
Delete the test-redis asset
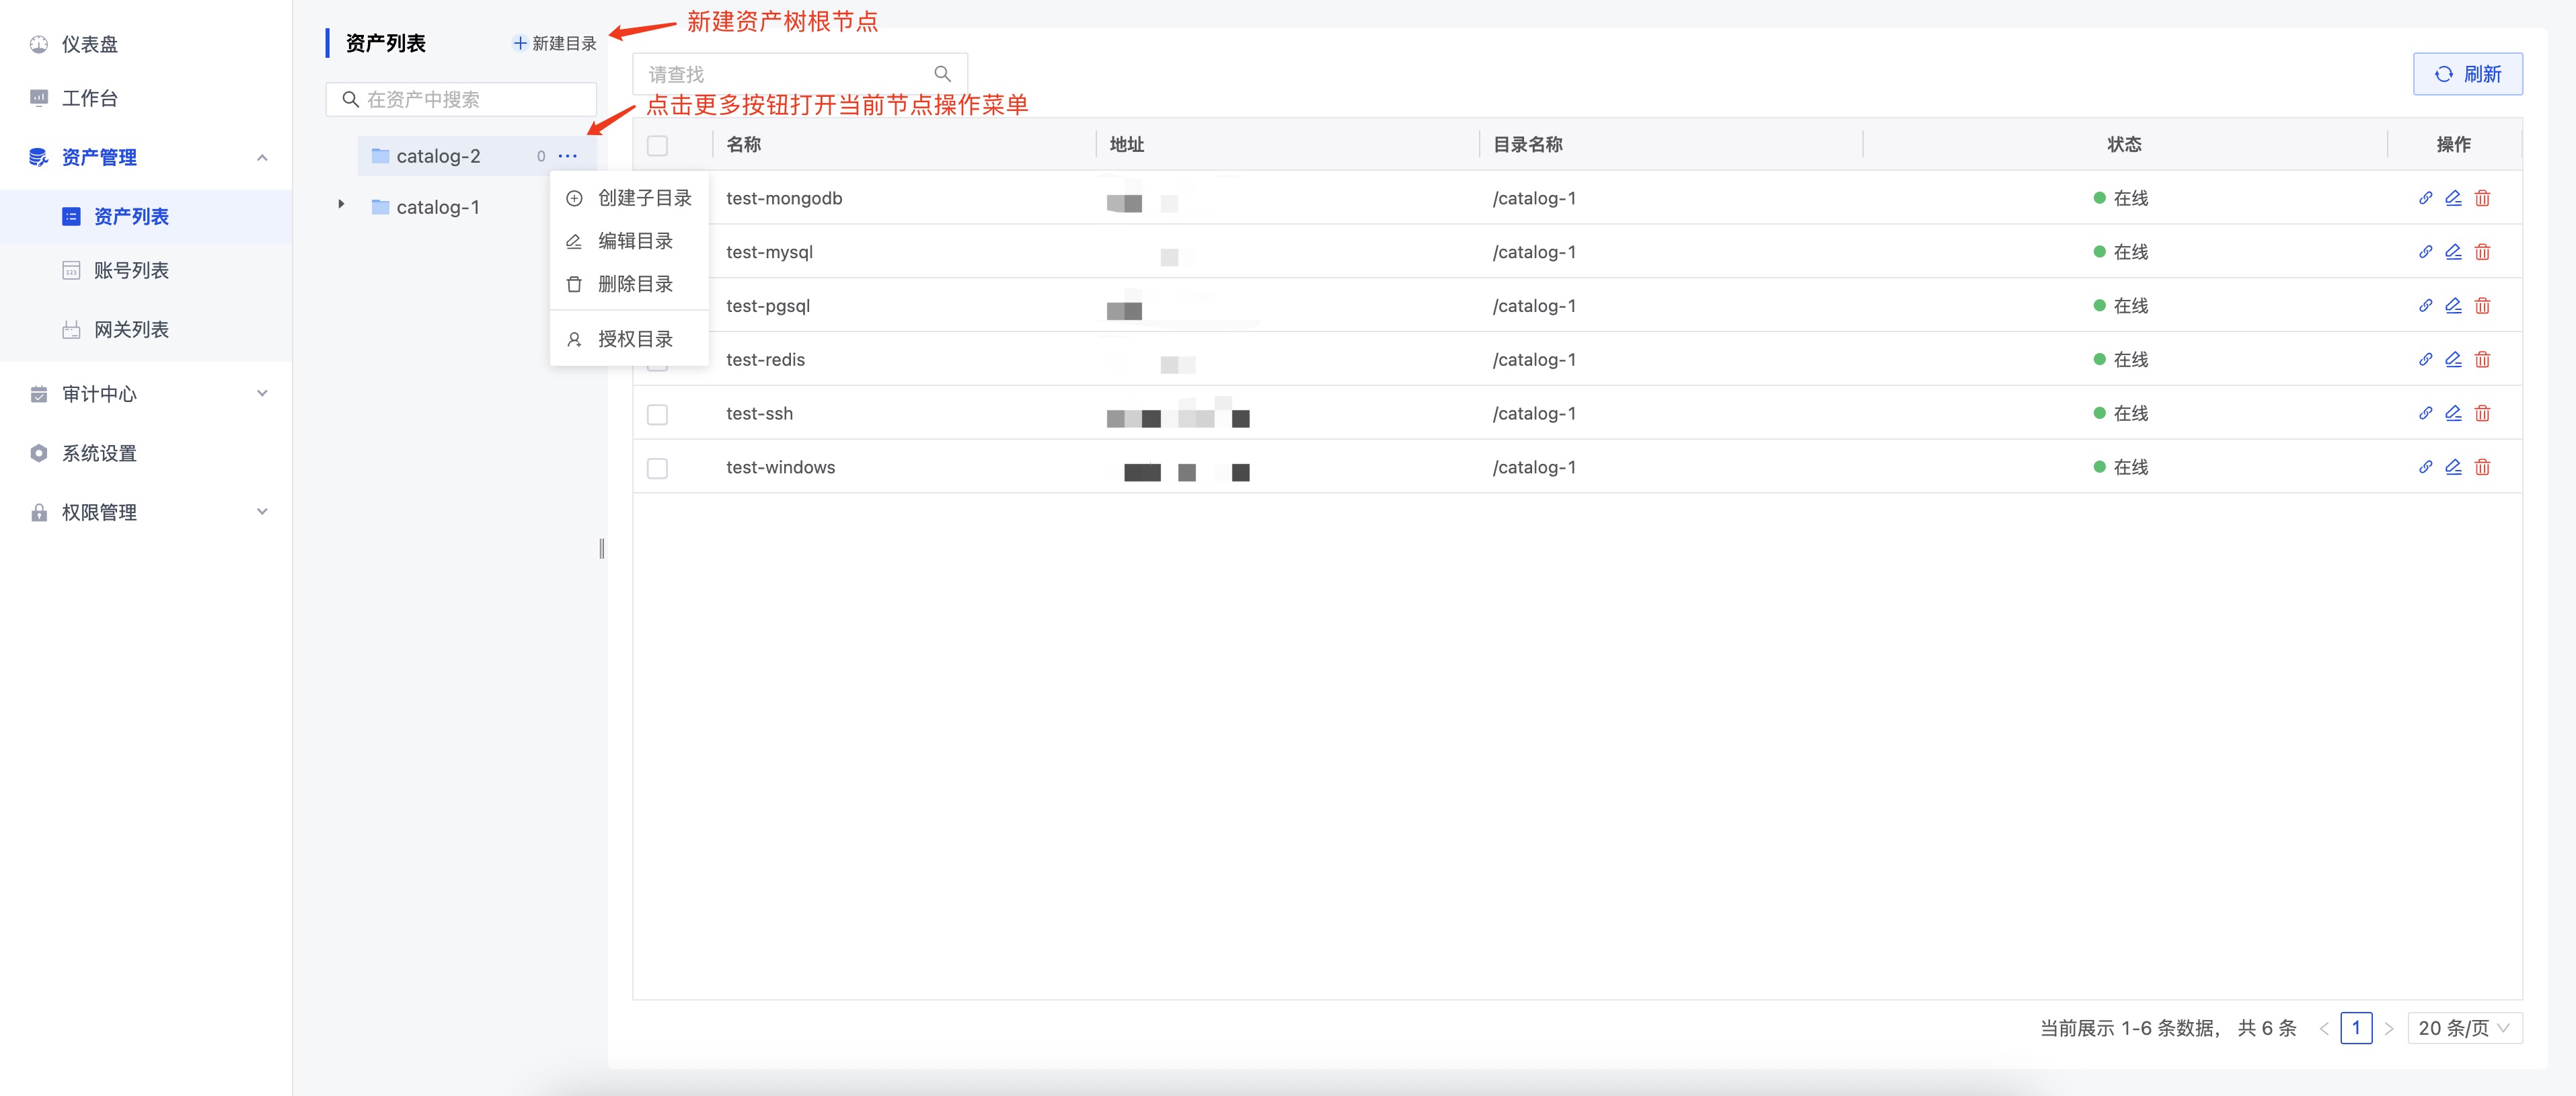(2482, 360)
